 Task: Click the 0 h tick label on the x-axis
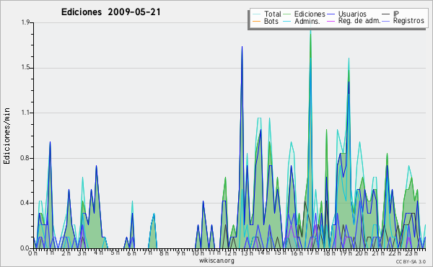(x=33, y=253)
